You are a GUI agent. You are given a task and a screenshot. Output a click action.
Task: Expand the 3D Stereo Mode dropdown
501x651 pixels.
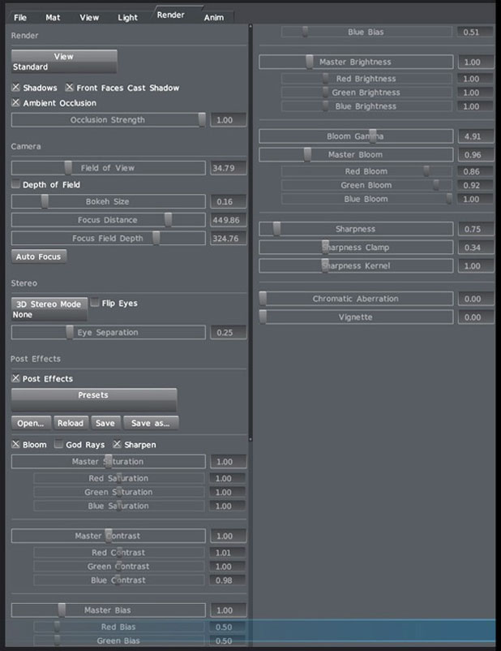click(49, 309)
